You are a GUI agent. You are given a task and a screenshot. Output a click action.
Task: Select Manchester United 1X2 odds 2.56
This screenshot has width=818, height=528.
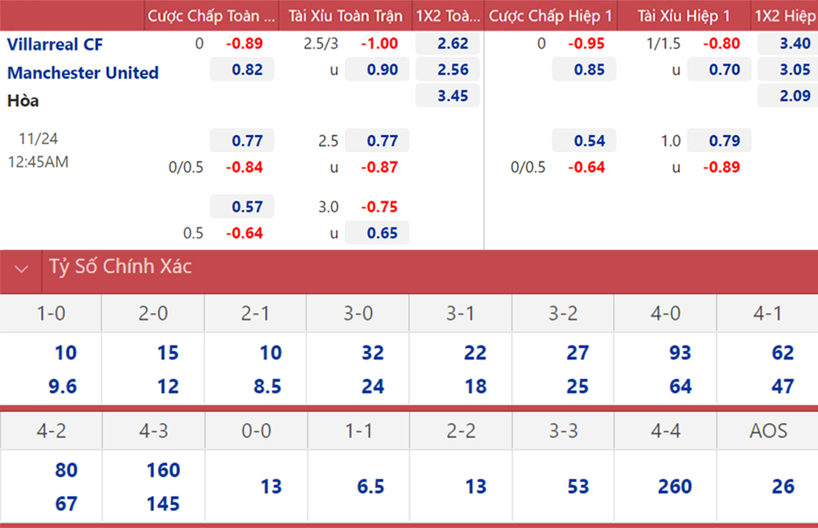point(447,69)
